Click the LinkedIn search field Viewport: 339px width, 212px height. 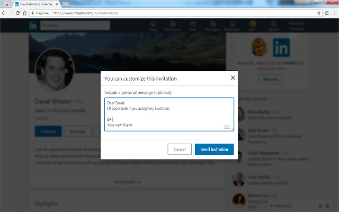[x=75, y=25]
